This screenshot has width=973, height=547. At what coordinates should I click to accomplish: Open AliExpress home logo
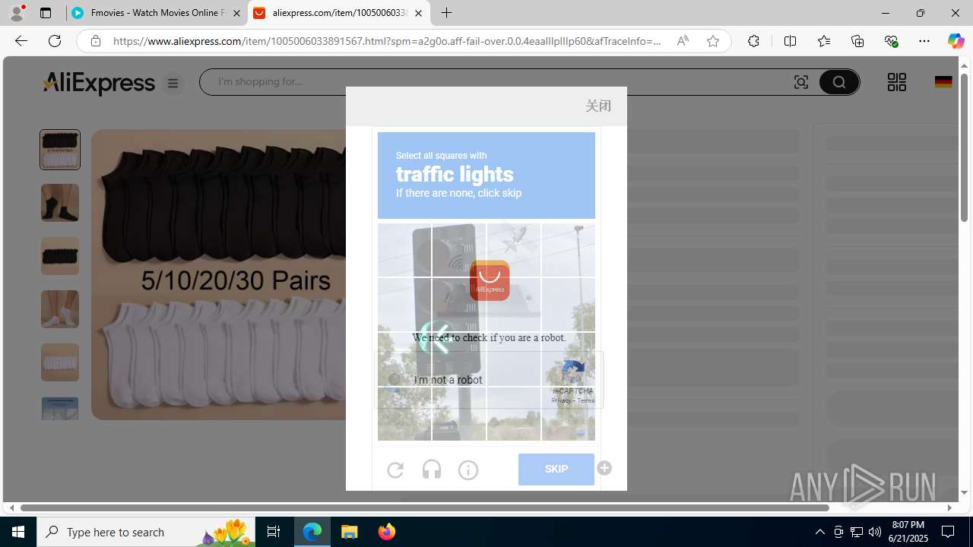click(x=99, y=83)
